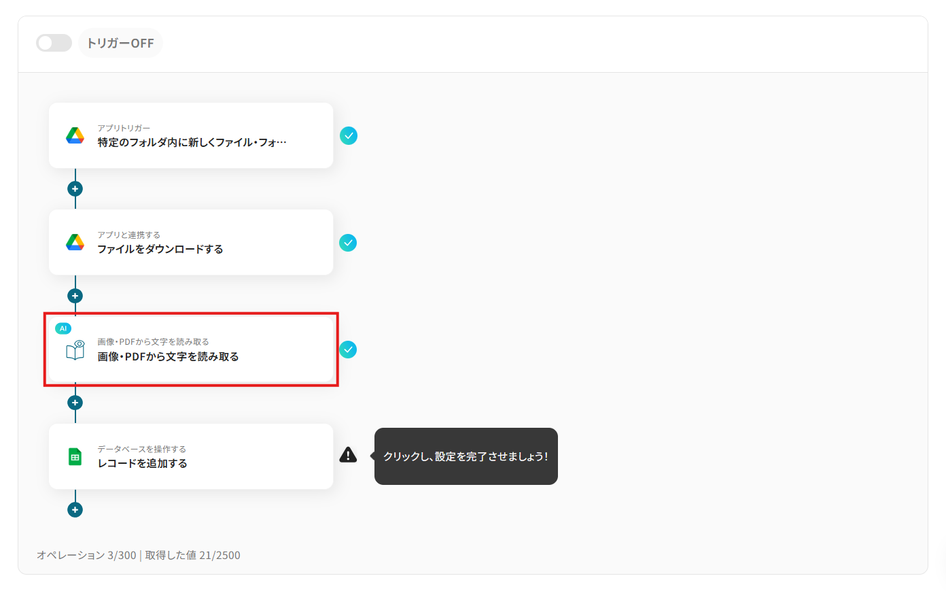Image resolution: width=946 pixels, height=591 pixels.
Task: Open the 画像・PDFから文字を読み取る step
Action: (191, 350)
